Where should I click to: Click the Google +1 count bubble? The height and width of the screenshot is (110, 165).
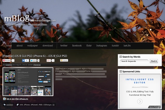point(53,61)
